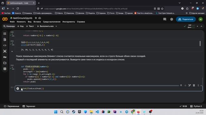Viewport: 206px width, 115px height.
Task: Open Команды command palette
Action: point(9,26)
